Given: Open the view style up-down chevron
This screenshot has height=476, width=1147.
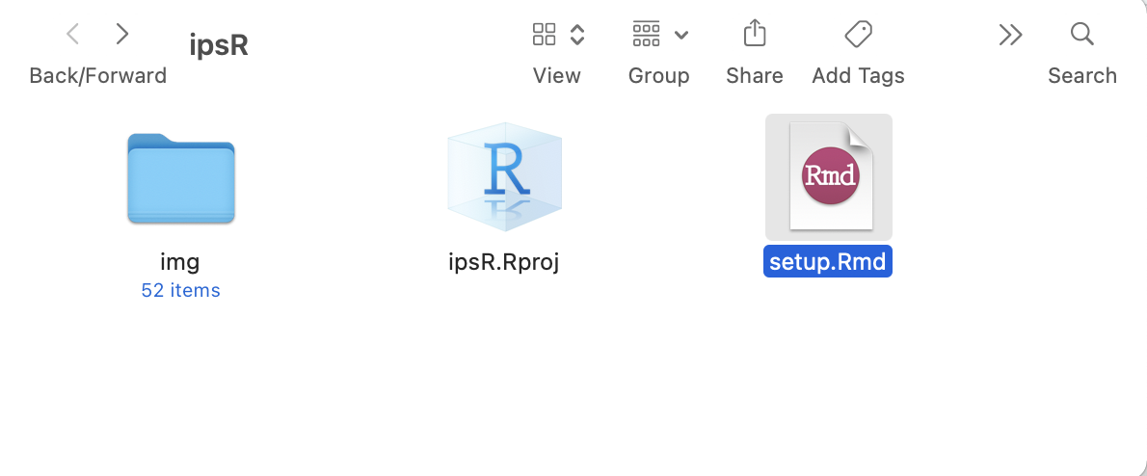Looking at the screenshot, I should (577, 36).
